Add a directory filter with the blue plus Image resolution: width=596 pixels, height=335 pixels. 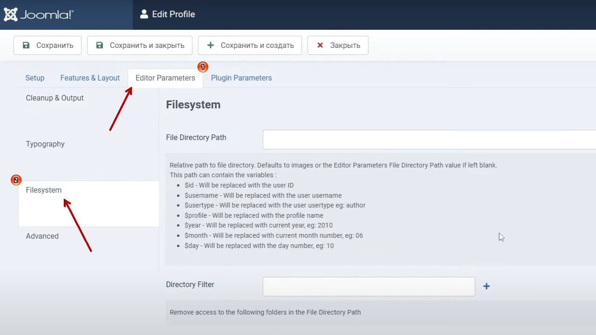tap(486, 286)
